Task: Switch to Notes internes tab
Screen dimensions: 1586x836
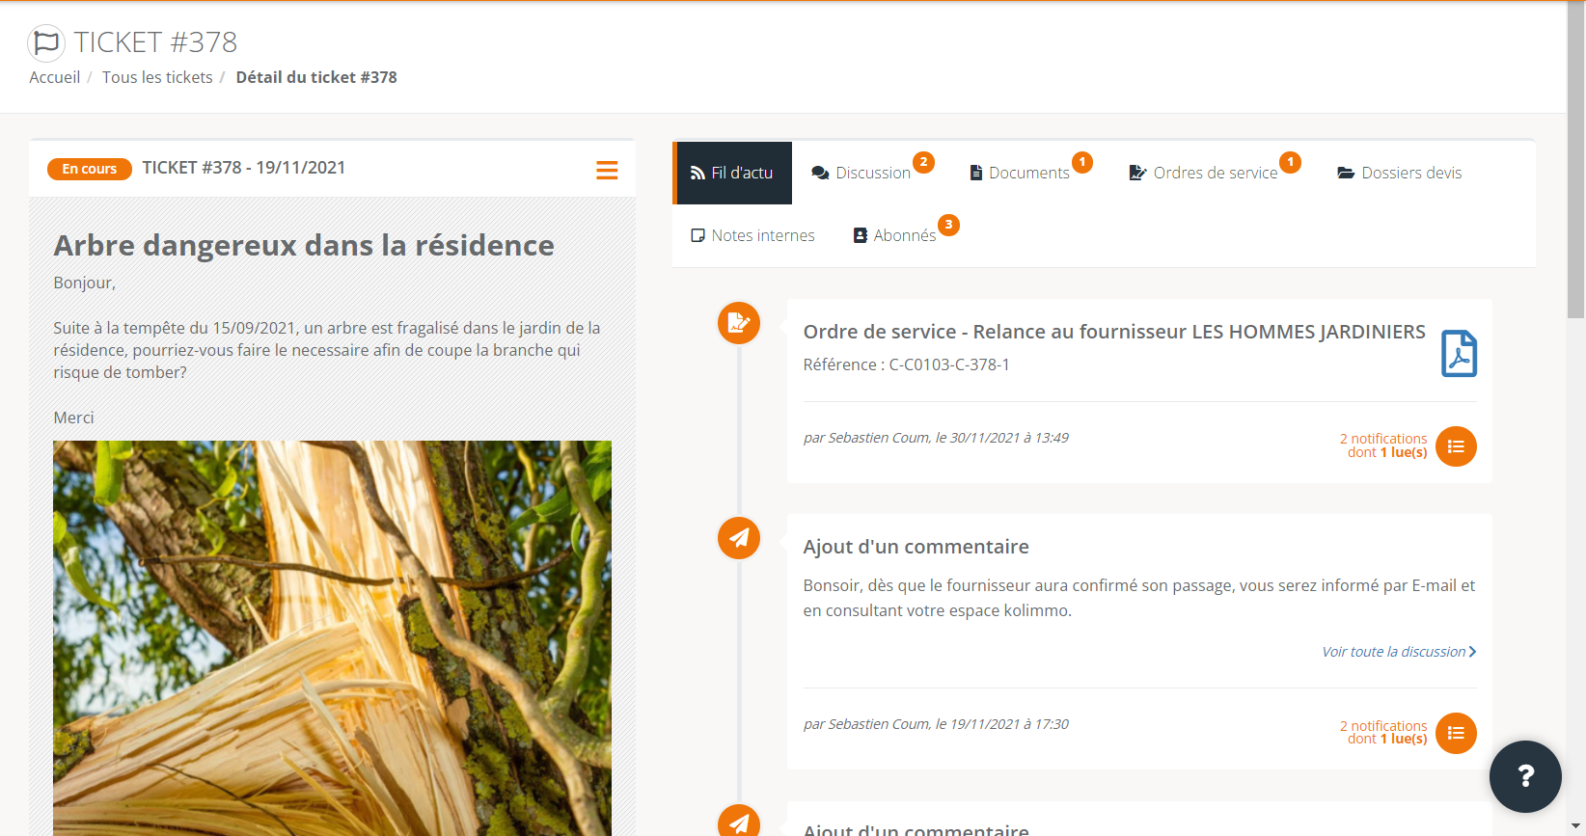Action: point(753,235)
